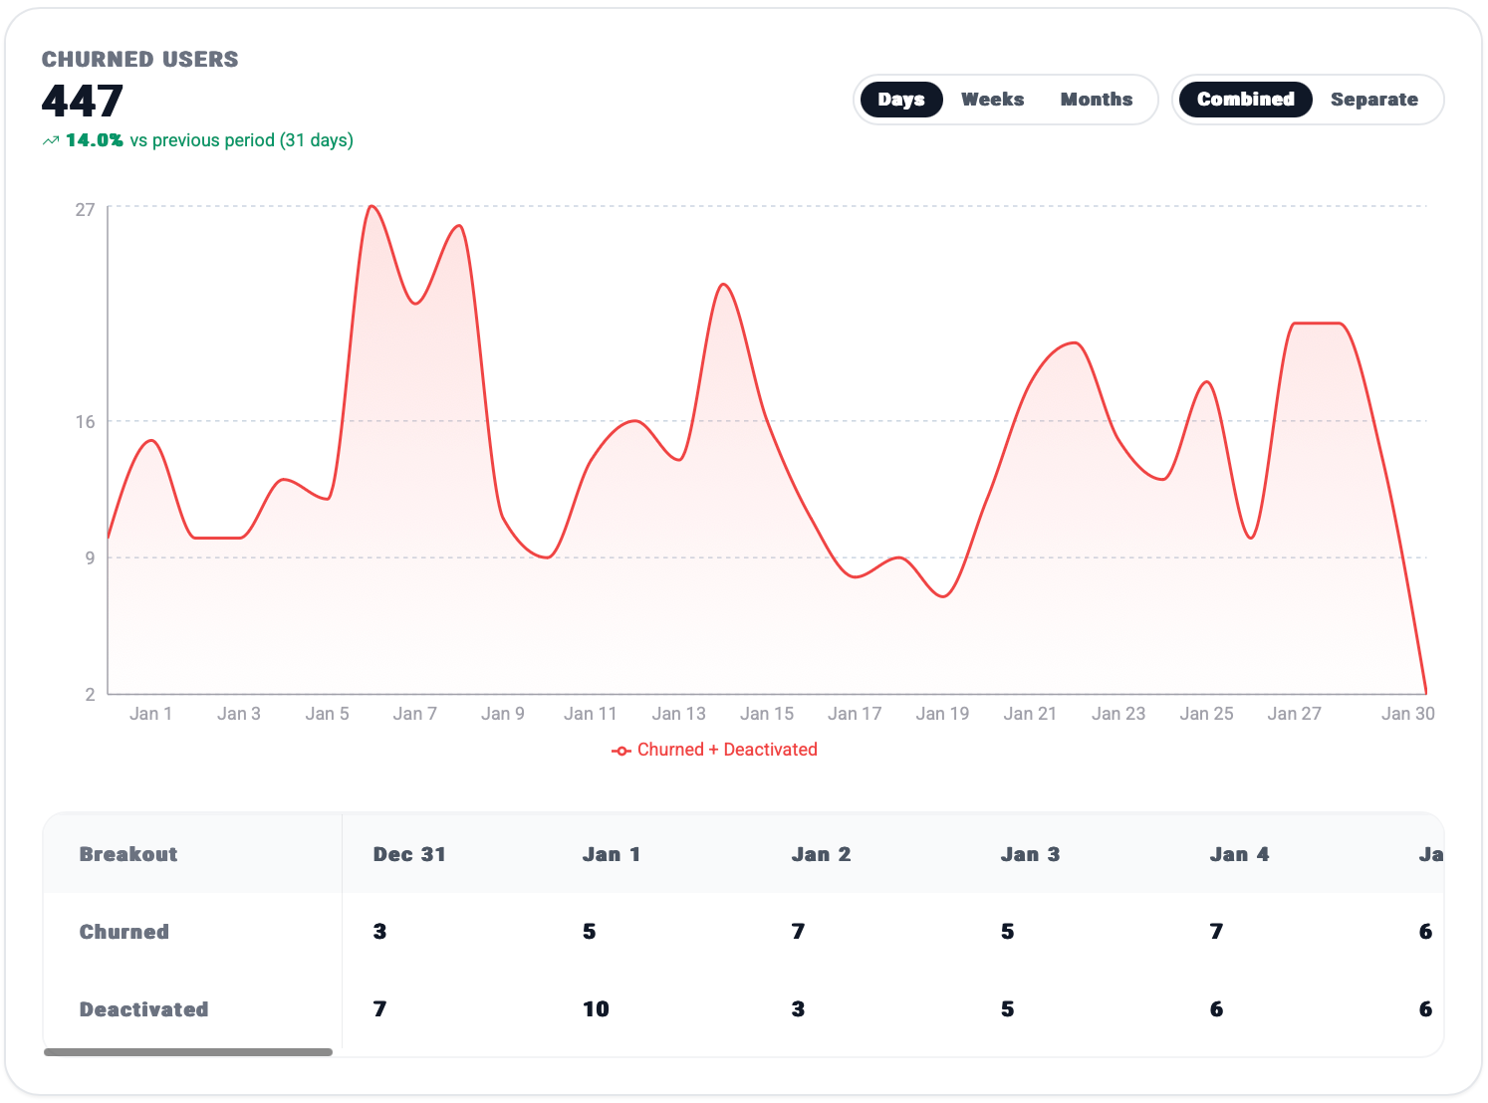Switch chart granularity to Weeks
Screen dimensions: 1488x1103
point(992,100)
